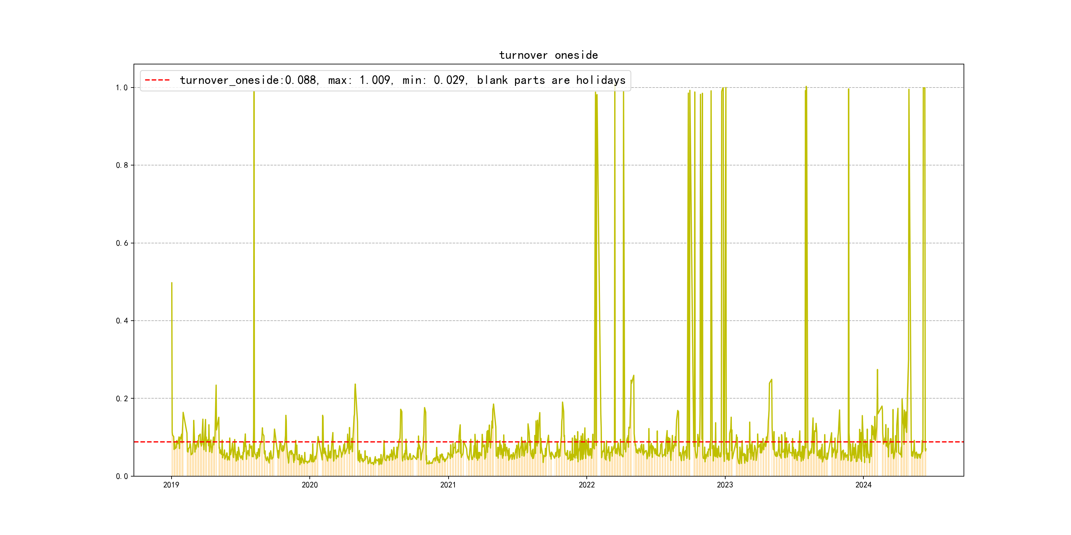The width and height of the screenshot is (1071, 535).
Task: Click the 0.2 y-axis tick label
Action: coord(122,399)
